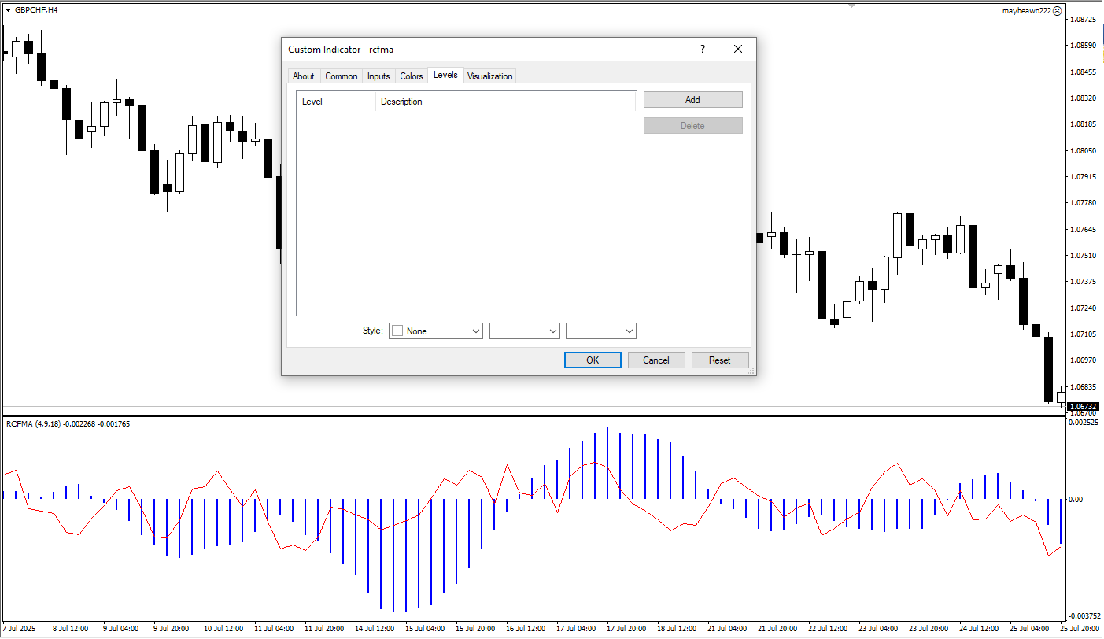Expand the Style color dropdown showing None
Image resolution: width=1104 pixels, height=639 pixels.
(x=436, y=331)
